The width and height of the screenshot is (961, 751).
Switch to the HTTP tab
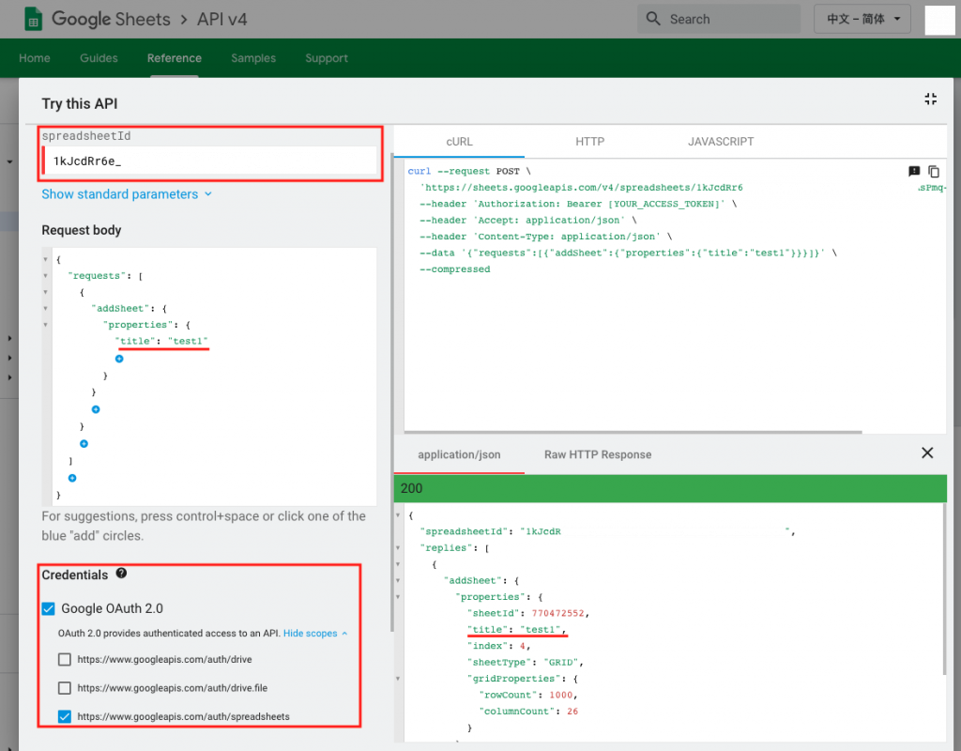coord(589,142)
